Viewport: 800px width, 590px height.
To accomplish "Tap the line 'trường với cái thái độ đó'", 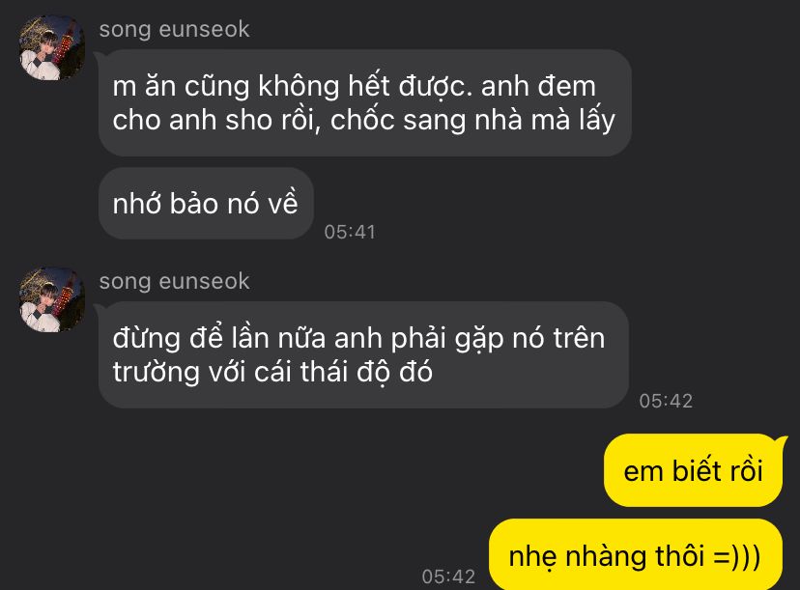I will [272, 371].
